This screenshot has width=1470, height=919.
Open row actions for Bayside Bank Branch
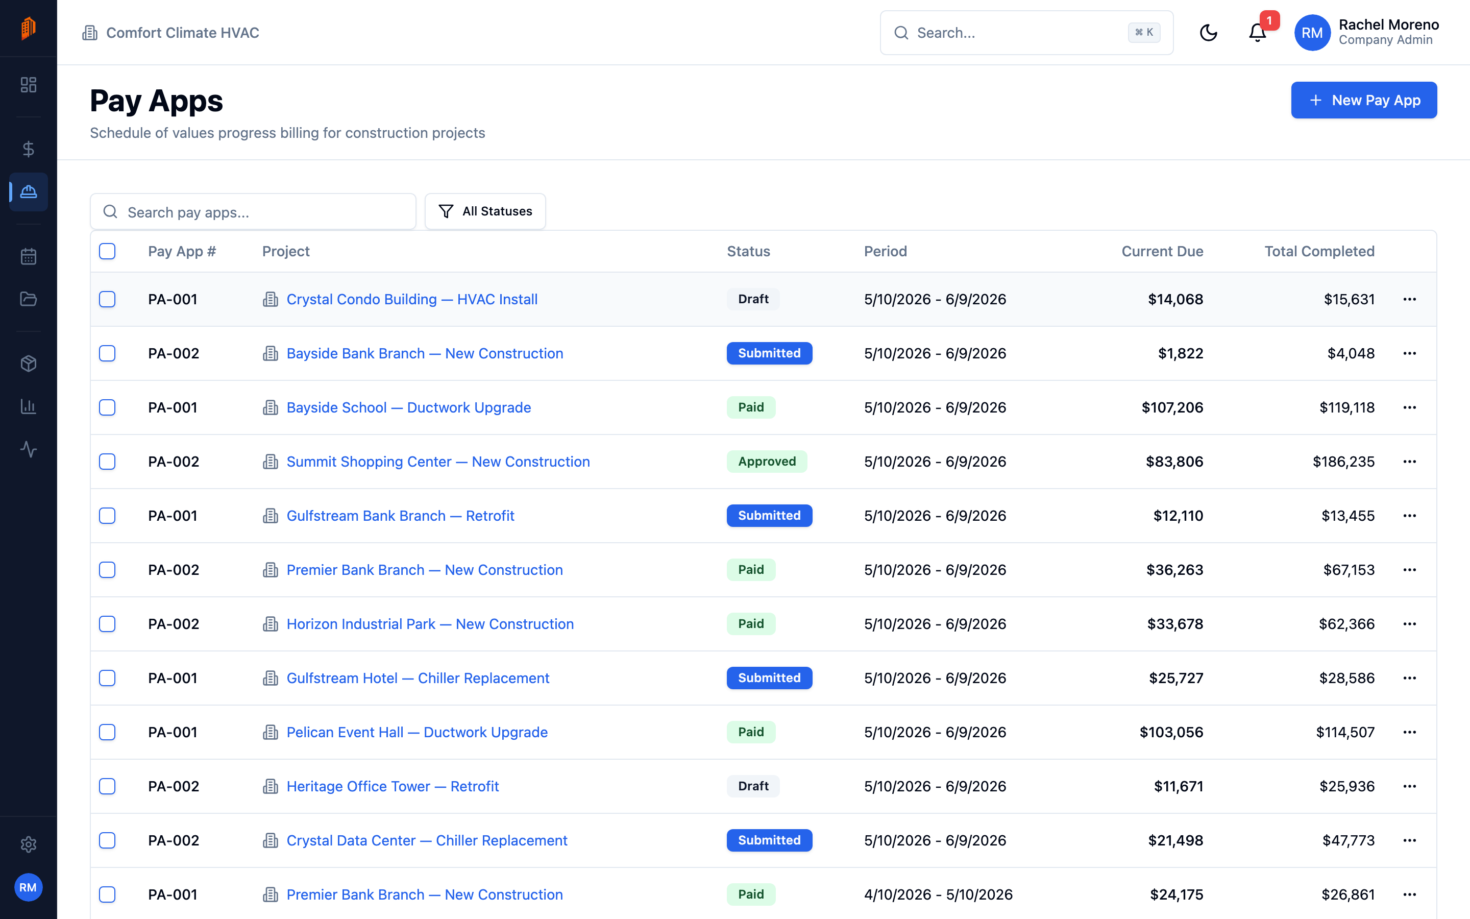click(x=1410, y=353)
